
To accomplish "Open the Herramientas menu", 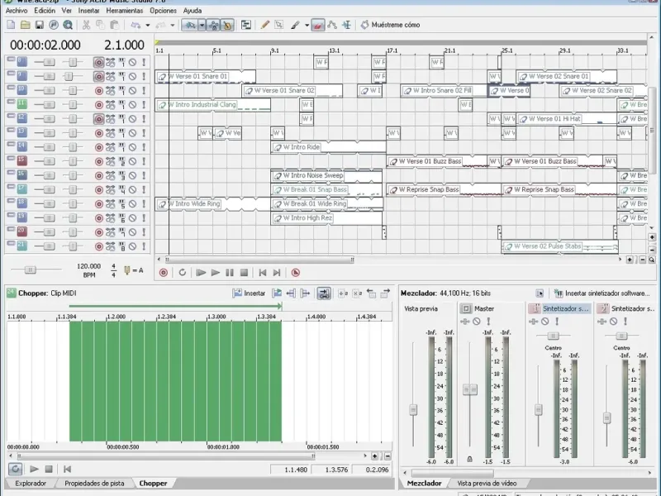I will click(x=125, y=11).
